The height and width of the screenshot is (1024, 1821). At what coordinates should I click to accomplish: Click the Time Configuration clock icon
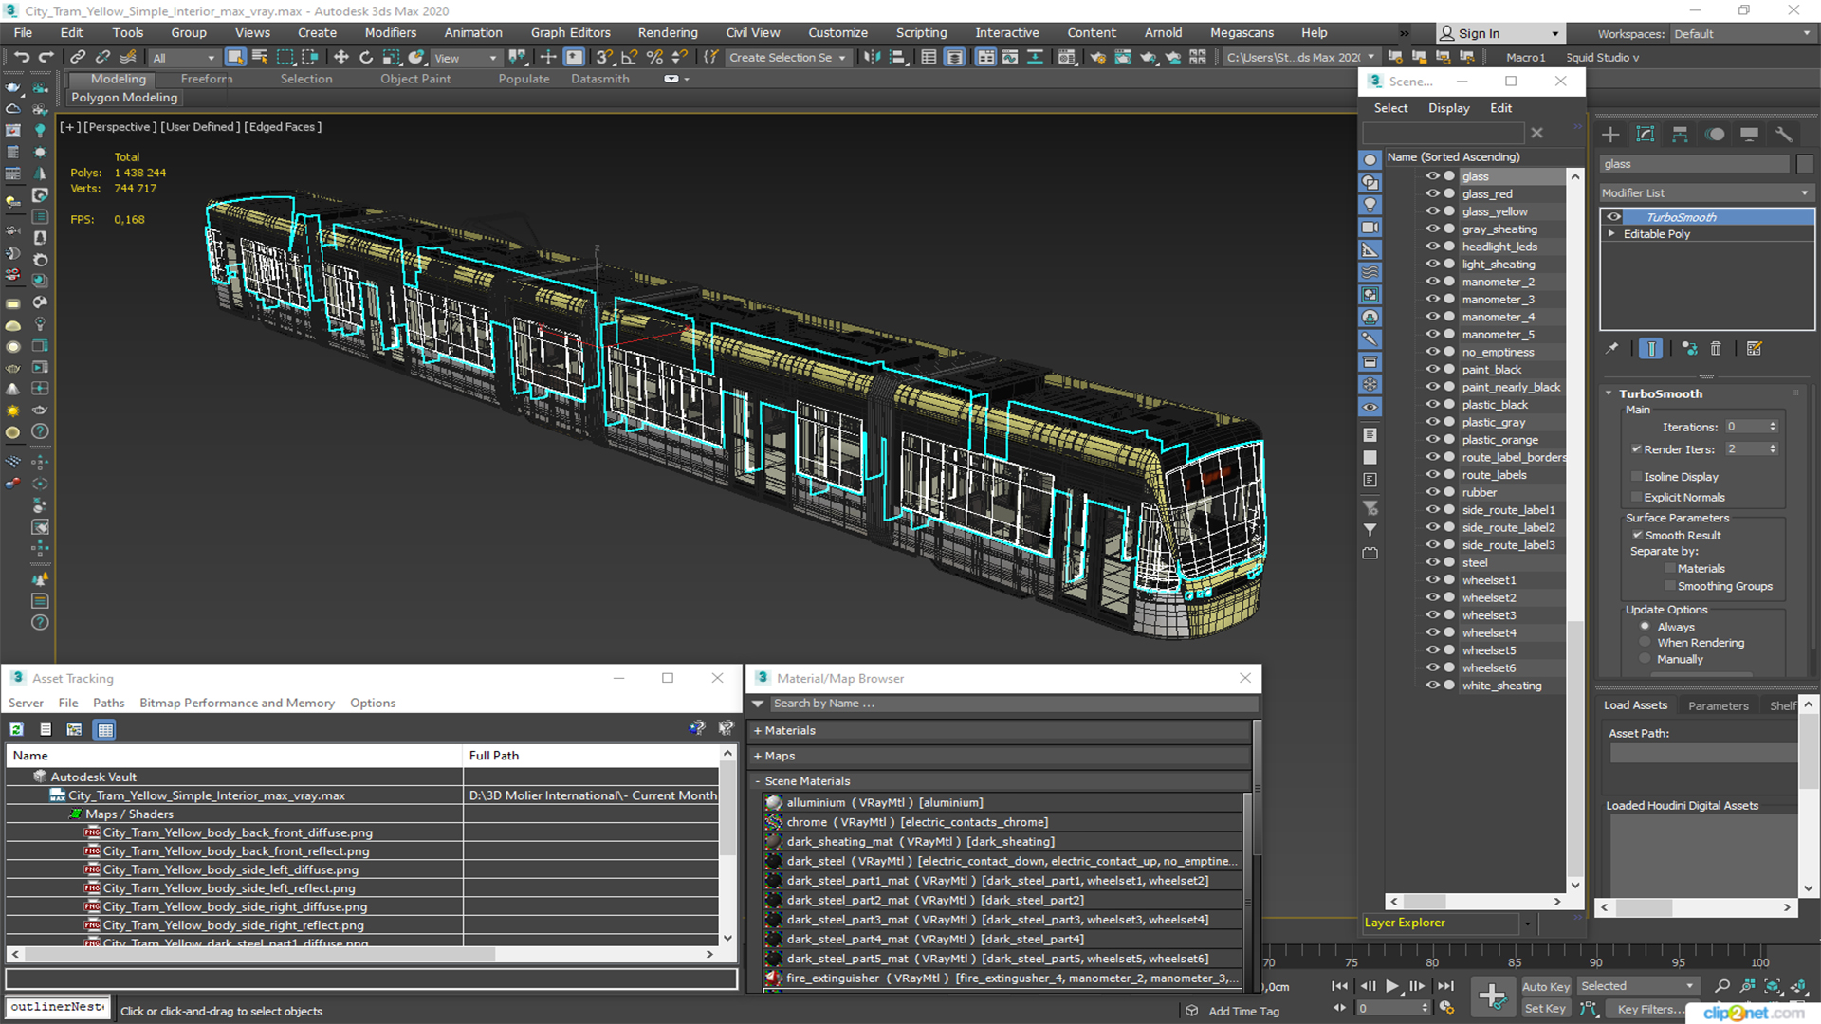1446,1008
